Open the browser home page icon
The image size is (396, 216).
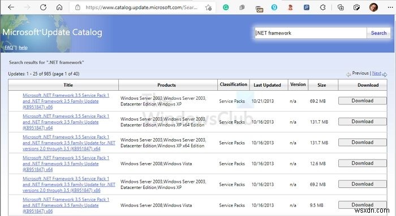coord(59,7)
